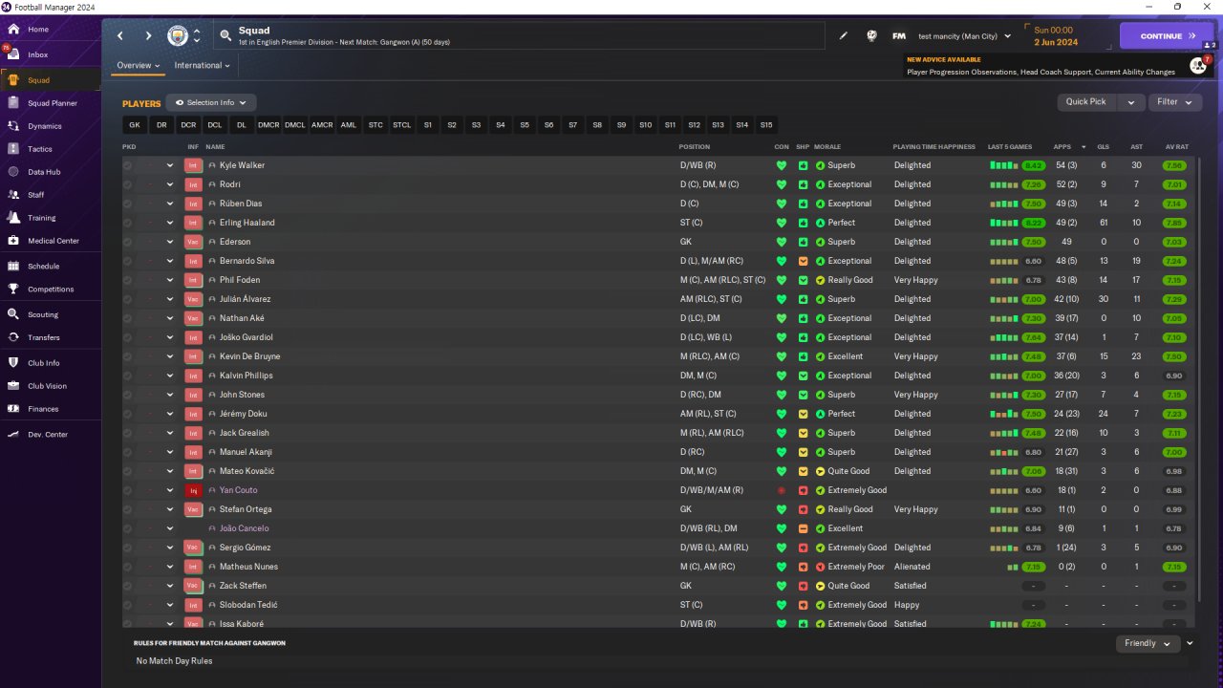The height and width of the screenshot is (688, 1223).
Task: Expand Kyle Walker row chevron
Action: coord(170,165)
